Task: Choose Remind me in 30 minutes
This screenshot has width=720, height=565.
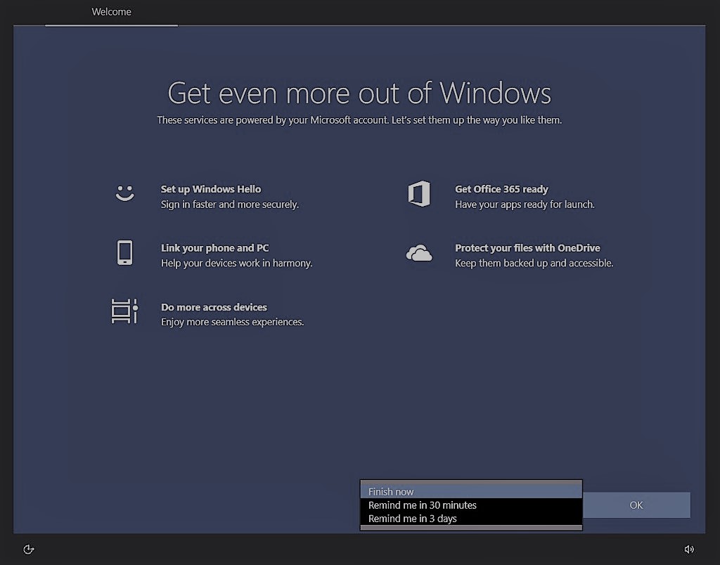Action: pyautogui.click(x=471, y=505)
